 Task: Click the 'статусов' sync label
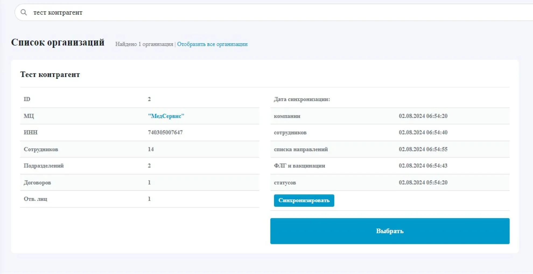285,183
